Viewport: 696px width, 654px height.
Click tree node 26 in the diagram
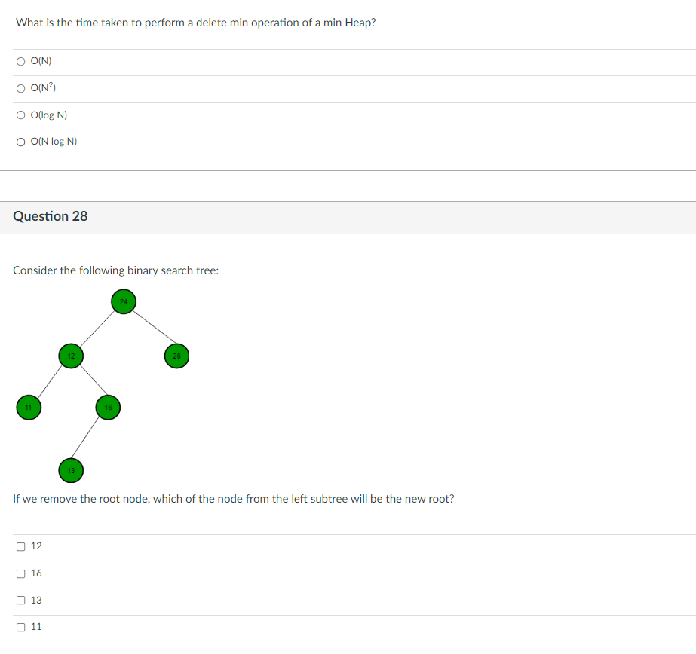[x=176, y=356]
